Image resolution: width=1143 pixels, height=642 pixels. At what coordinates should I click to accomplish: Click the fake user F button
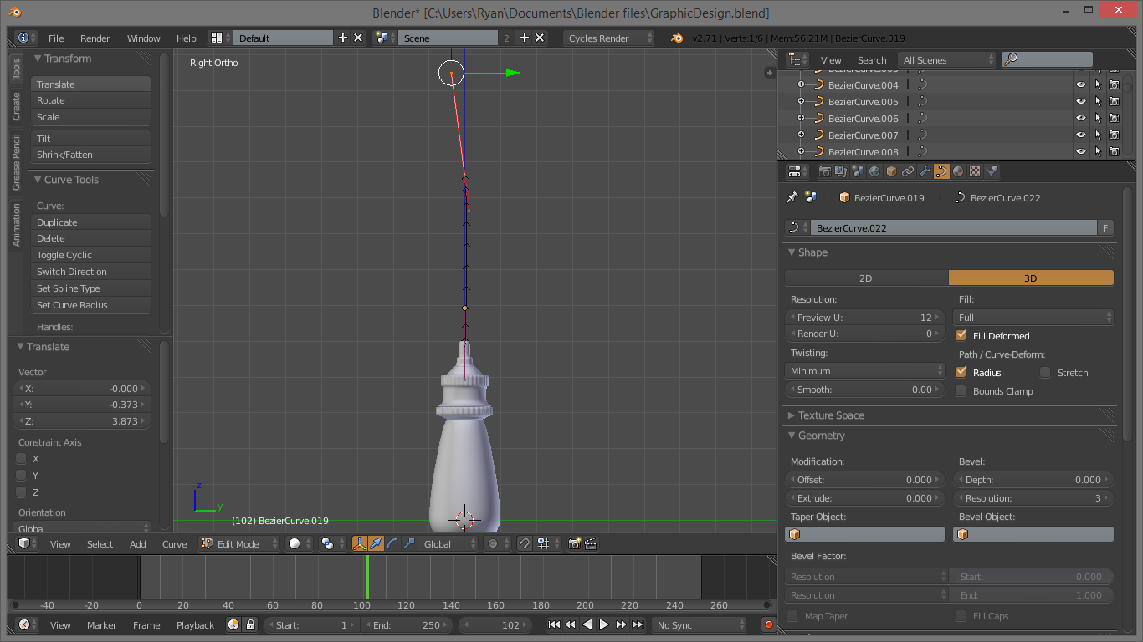(1105, 227)
